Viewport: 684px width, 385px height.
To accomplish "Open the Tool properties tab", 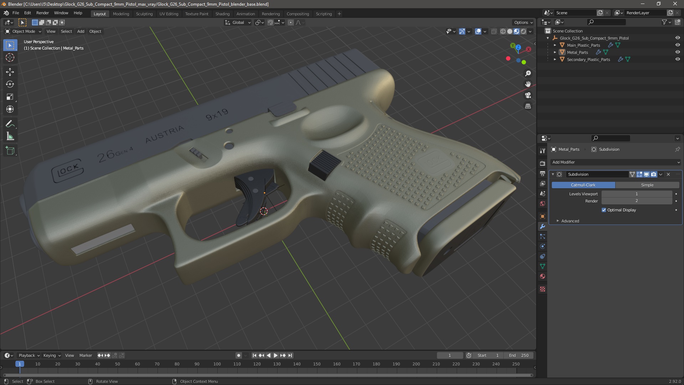I will pyautogui.click(x=543, y=151).
